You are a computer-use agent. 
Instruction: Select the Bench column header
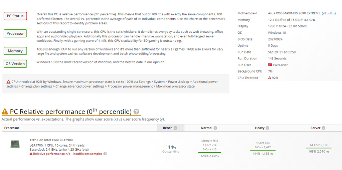(x=171, y=128)
